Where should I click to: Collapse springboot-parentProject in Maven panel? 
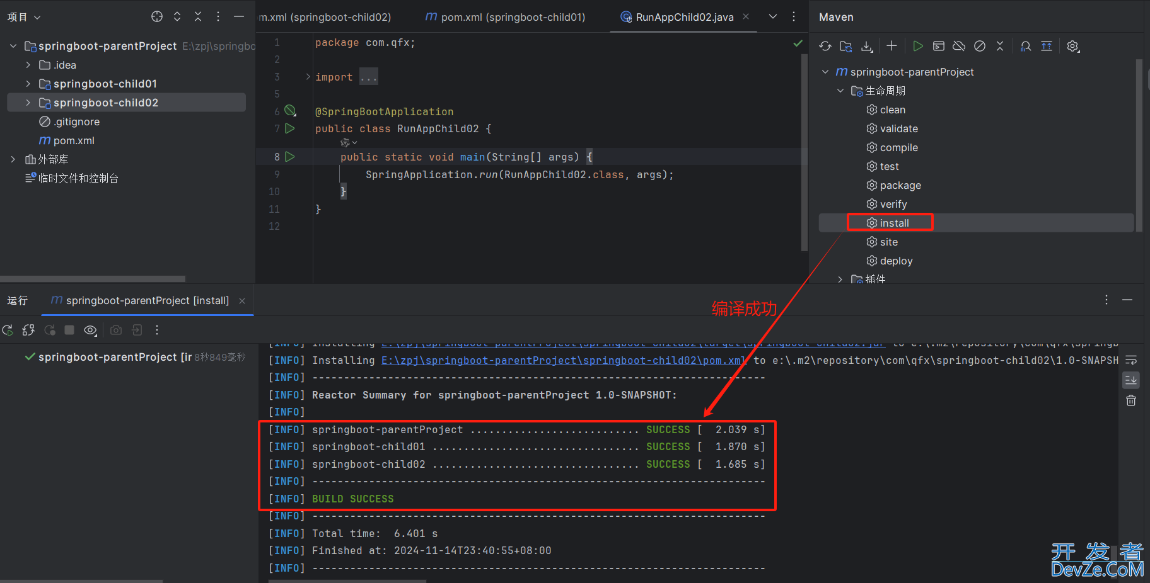tap(825, 72)
